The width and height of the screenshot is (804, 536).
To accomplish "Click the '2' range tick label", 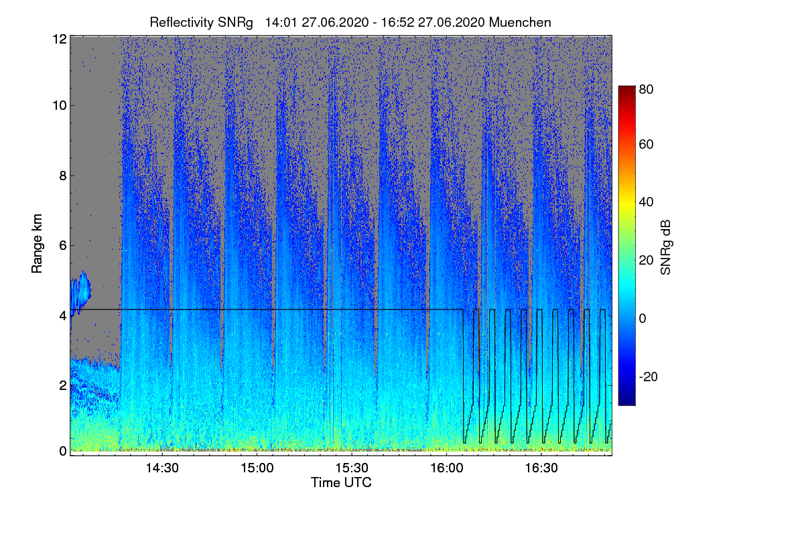I will point(62,385).
